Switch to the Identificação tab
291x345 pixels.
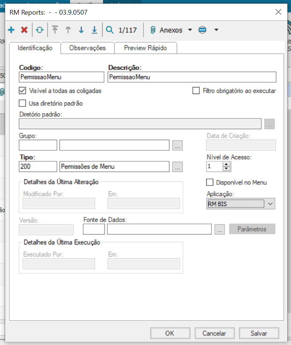[x=35, y=48]
